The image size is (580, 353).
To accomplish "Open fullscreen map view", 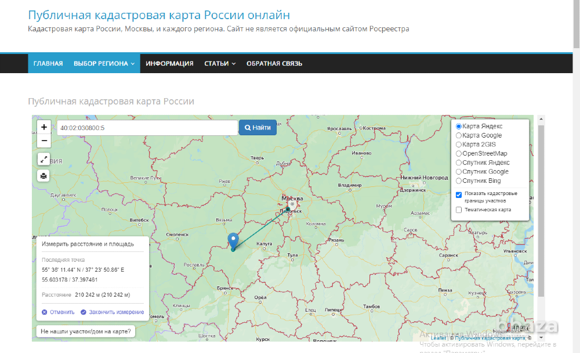I will point(43,159).
